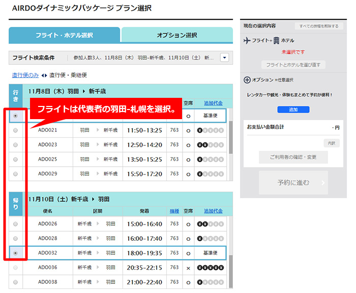Click the hotel building icon in sidebar
This screenshot has width=356, height=293.
276,41
